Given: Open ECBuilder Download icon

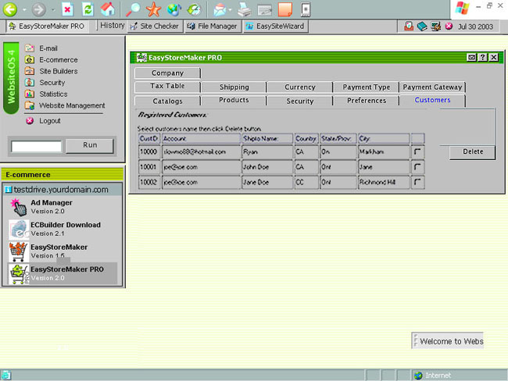Looking at the screenshot, I should (18, 229).
